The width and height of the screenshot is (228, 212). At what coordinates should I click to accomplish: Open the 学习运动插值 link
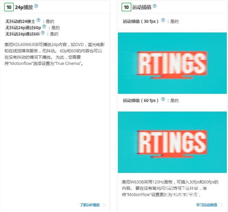tap(206, 205)
